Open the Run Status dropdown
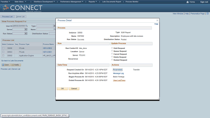Image resolution: width=210 pixels, height=118 pixels. 26,33
